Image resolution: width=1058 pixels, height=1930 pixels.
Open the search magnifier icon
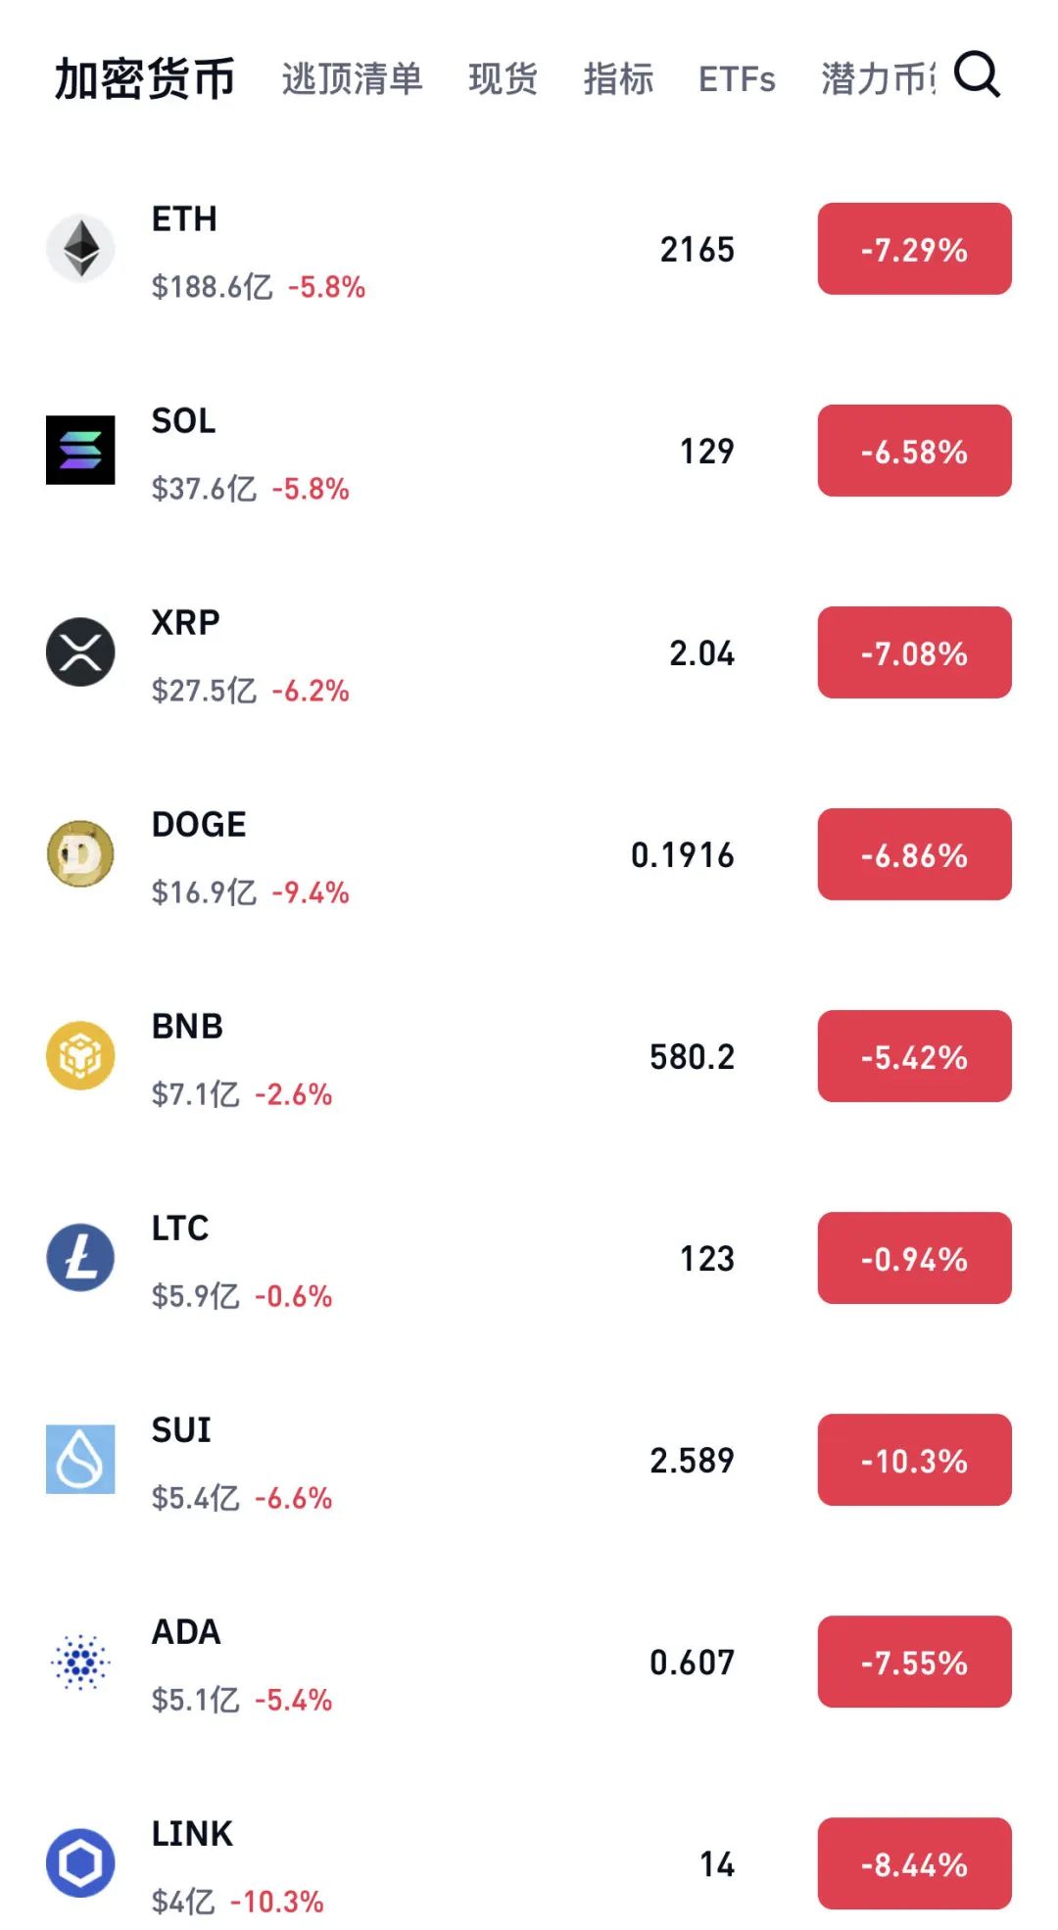[x=977, y=74]
